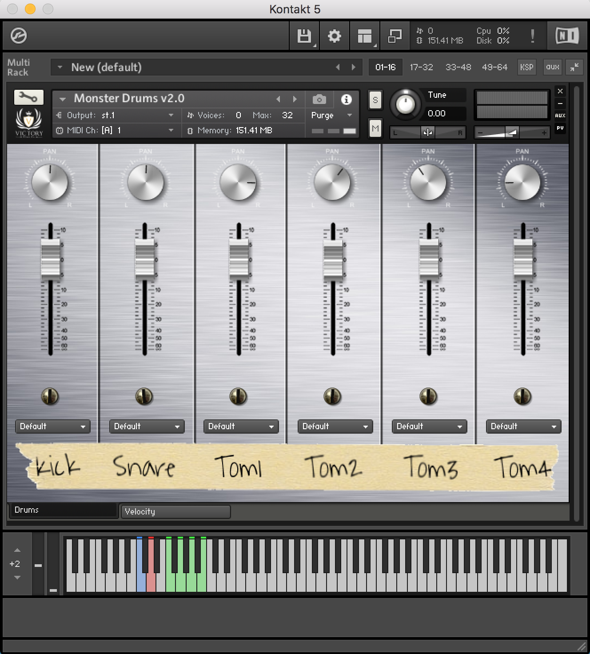
Task: Click the keyboard octave up arrow
Action: [x=17, y=550]
